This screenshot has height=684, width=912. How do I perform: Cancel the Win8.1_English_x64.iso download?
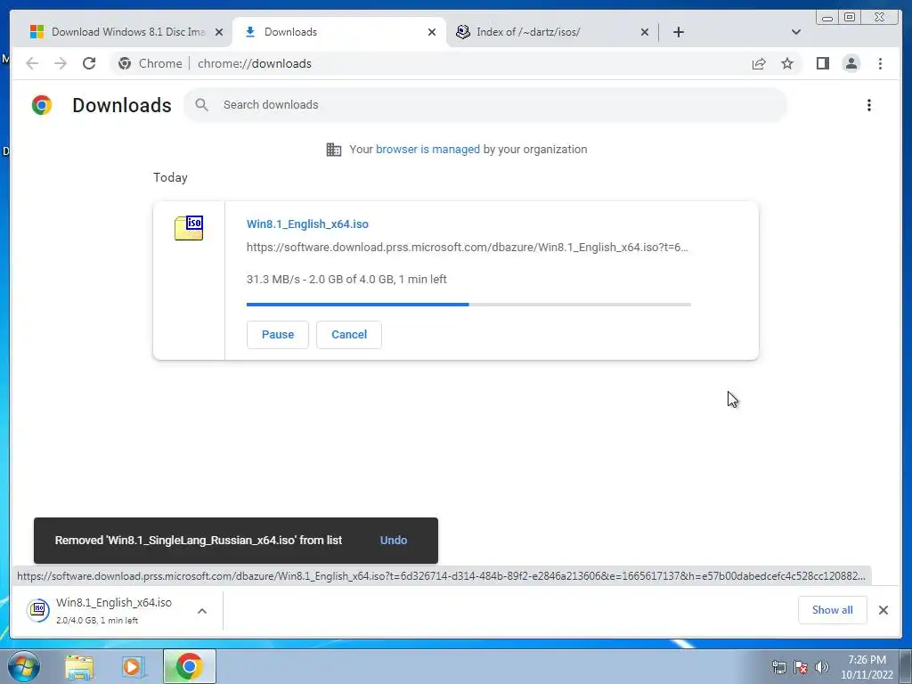pos(349,335)
